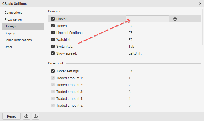The image size is (204, 121).
Task: Toggle the Show spread checkbox
Action: pos(53,53)
